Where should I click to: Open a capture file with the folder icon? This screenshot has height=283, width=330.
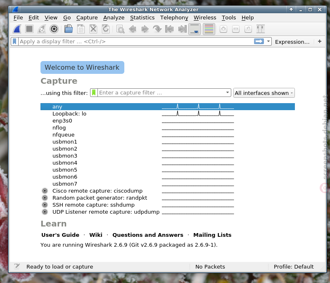pos(69,29)
